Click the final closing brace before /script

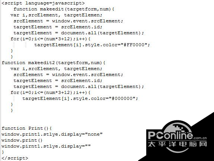(3, 152)
